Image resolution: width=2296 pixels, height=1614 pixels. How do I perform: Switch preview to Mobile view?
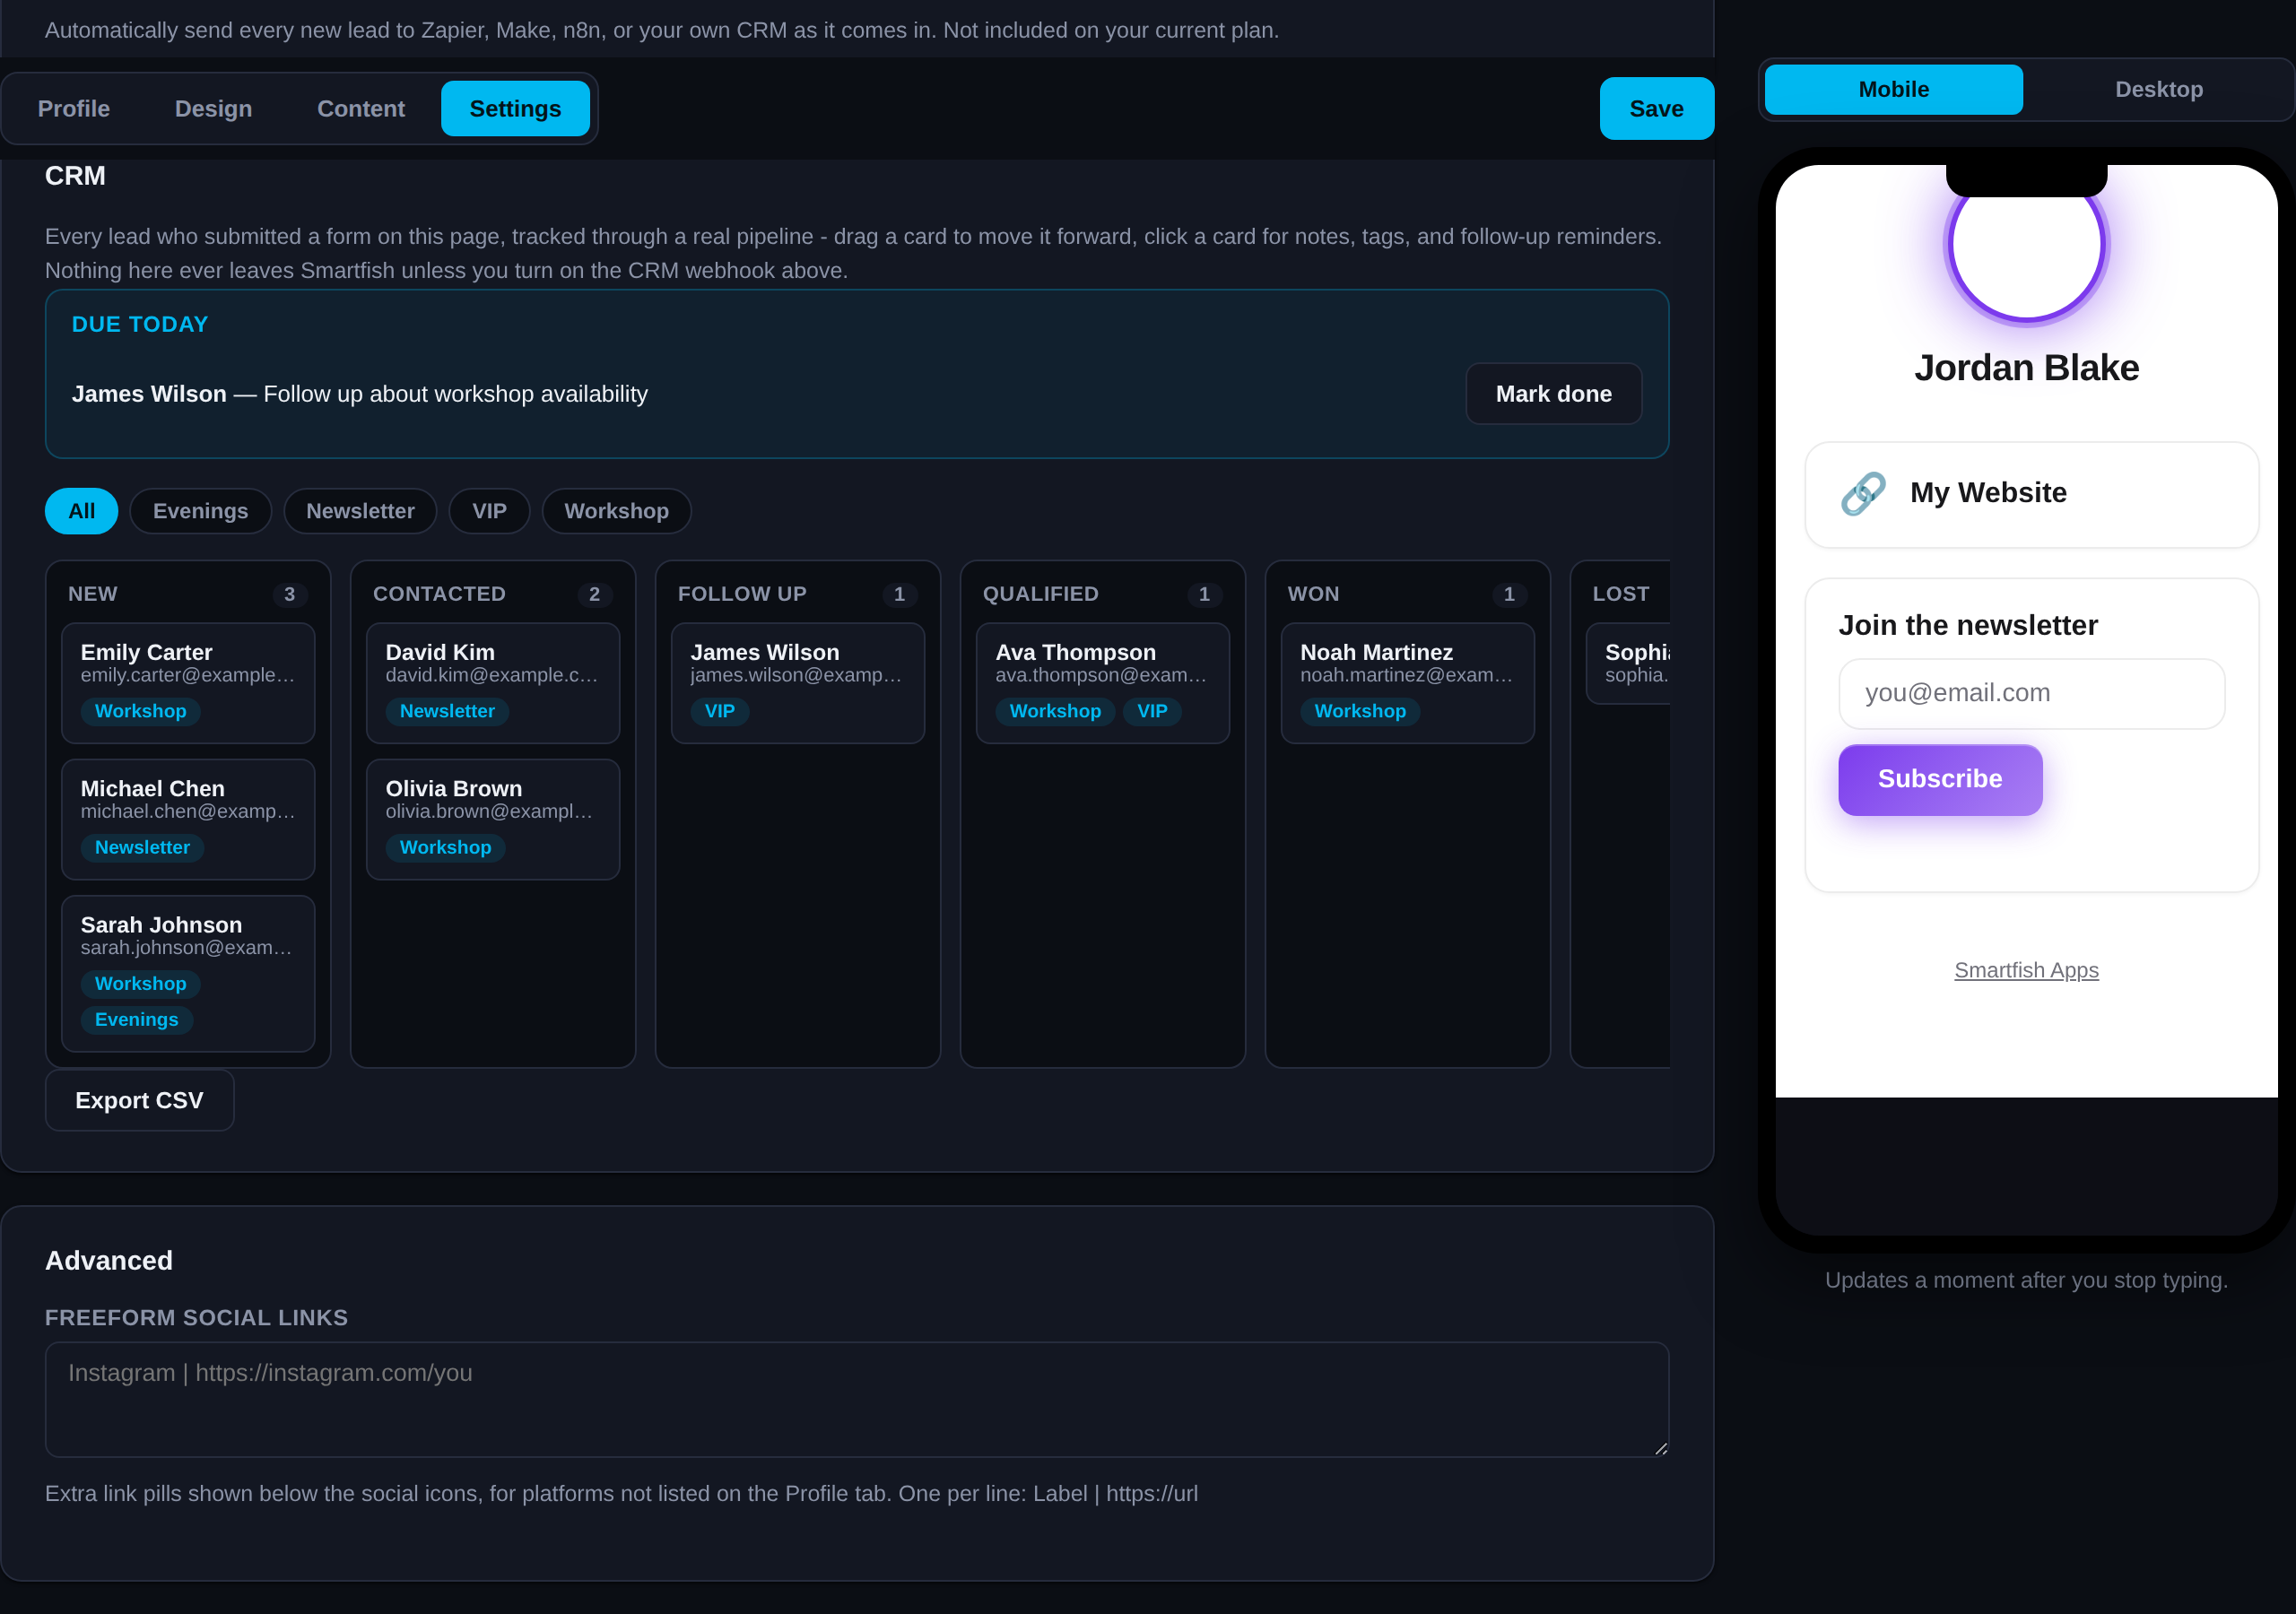pos(1893,90)
